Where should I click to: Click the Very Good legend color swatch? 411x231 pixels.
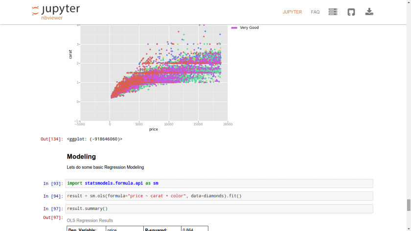(x=234, y=28)
